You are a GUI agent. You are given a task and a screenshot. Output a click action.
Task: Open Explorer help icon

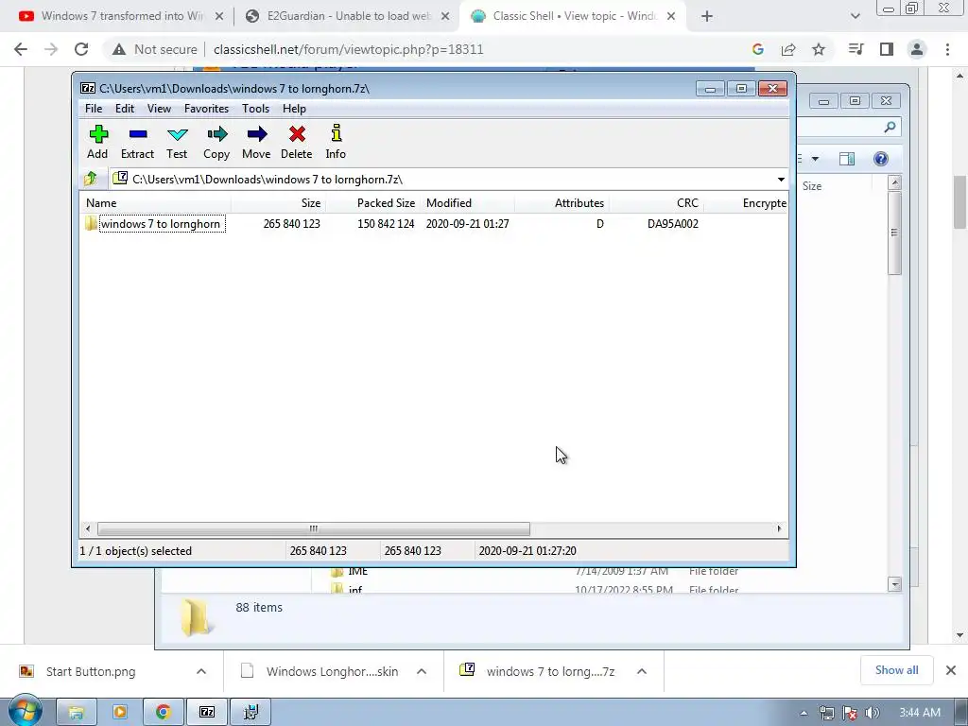tap(881, 159)
